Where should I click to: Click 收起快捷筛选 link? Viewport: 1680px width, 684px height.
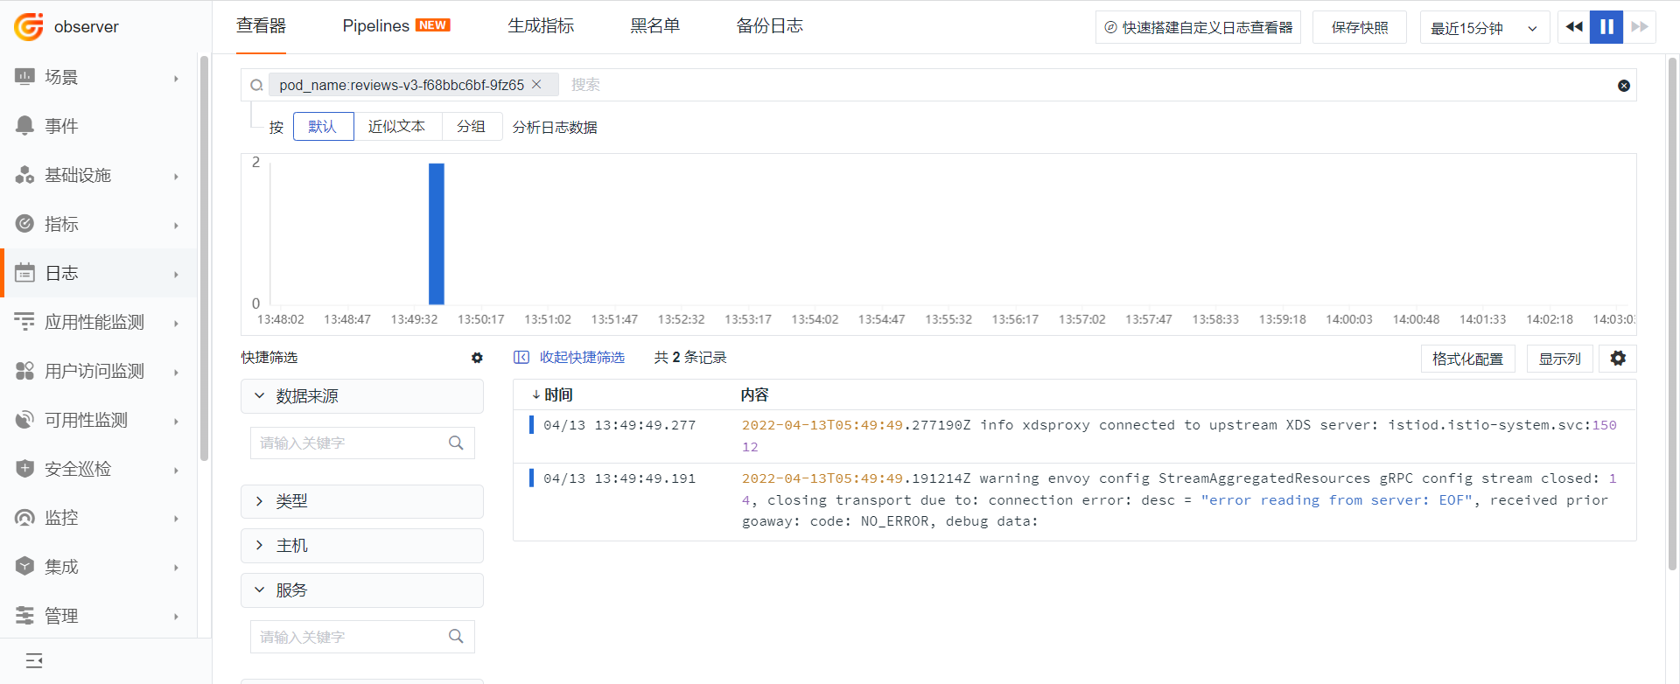582,358
